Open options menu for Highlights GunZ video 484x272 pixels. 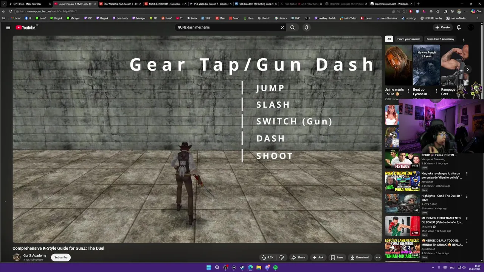[x=467, y=196]
